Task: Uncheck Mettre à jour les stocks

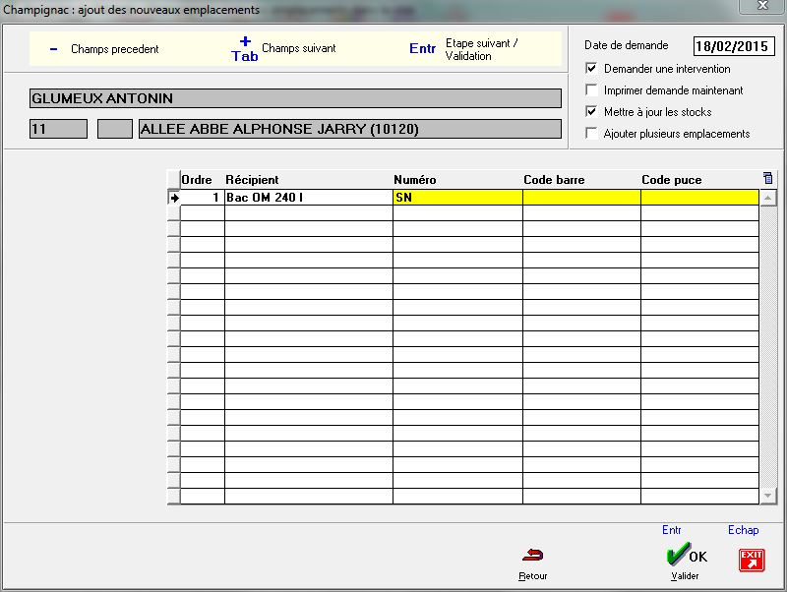Action: pos(591,112)
